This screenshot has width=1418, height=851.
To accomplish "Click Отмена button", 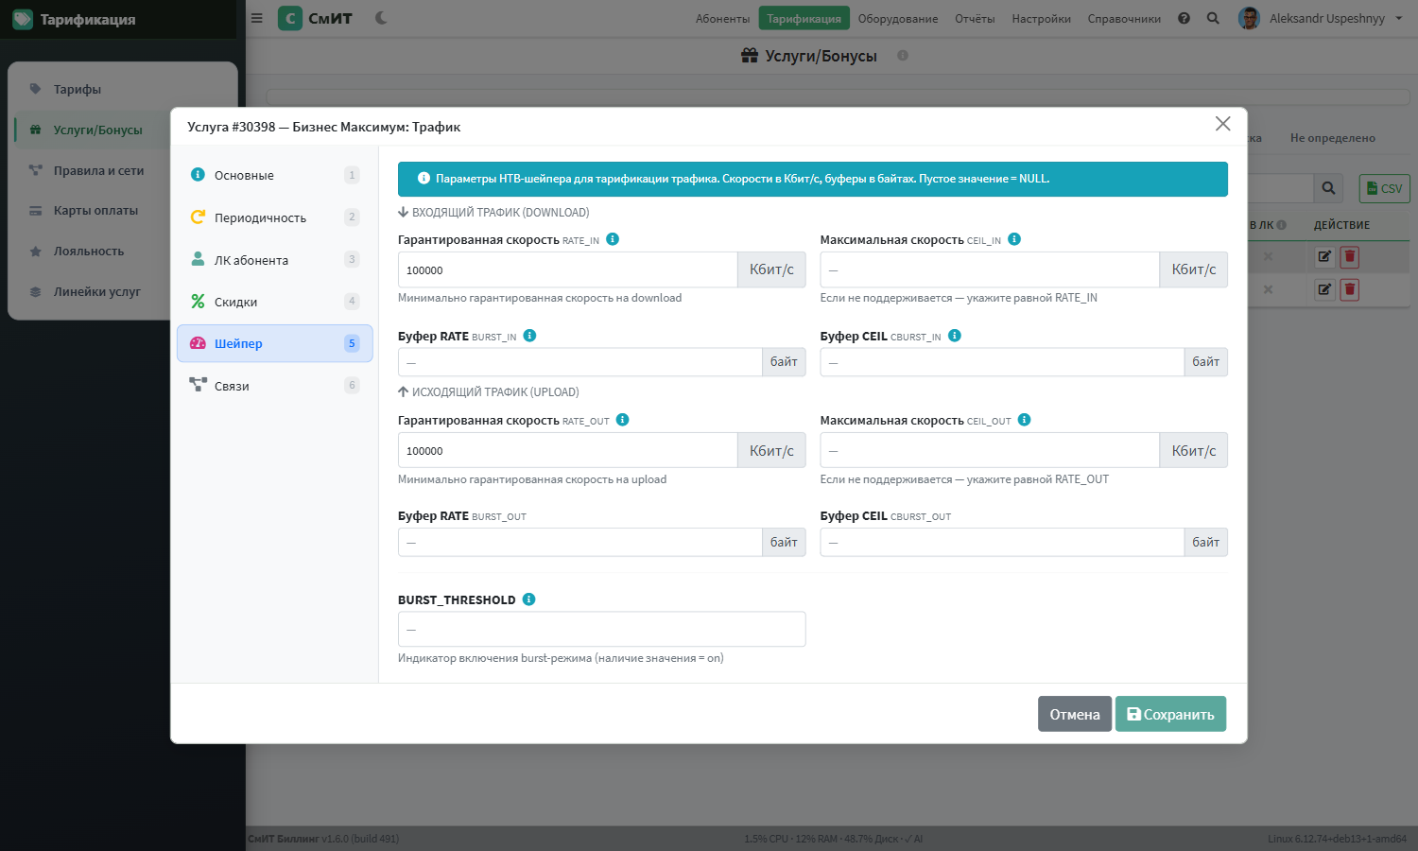I will (1075, 714).
